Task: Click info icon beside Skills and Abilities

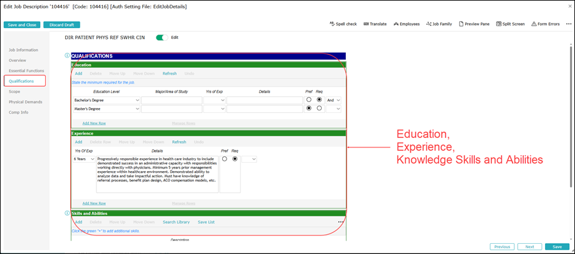Action: pos(67,213)
